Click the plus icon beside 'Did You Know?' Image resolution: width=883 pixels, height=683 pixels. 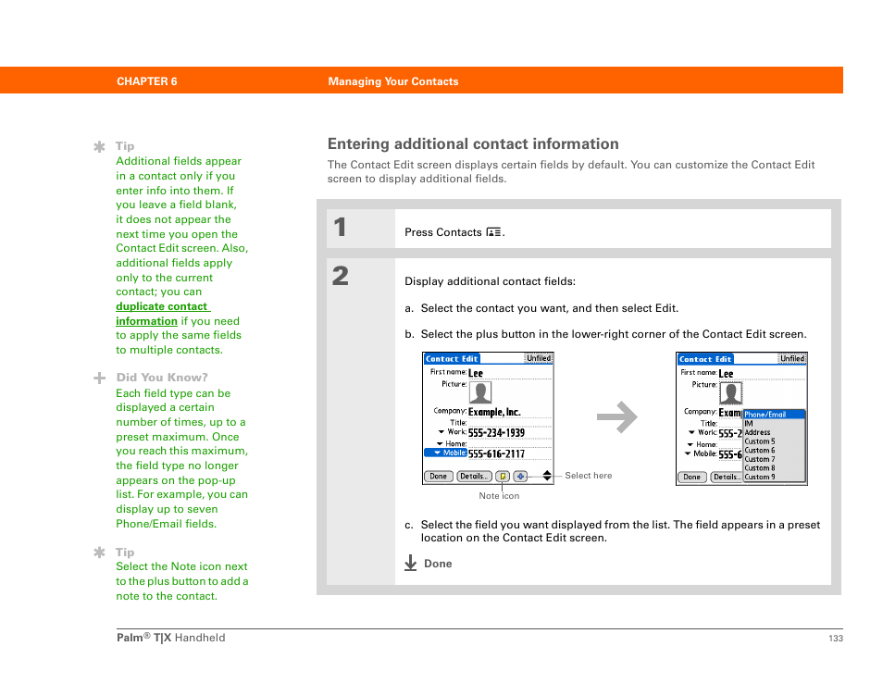[x=100, y=378]
